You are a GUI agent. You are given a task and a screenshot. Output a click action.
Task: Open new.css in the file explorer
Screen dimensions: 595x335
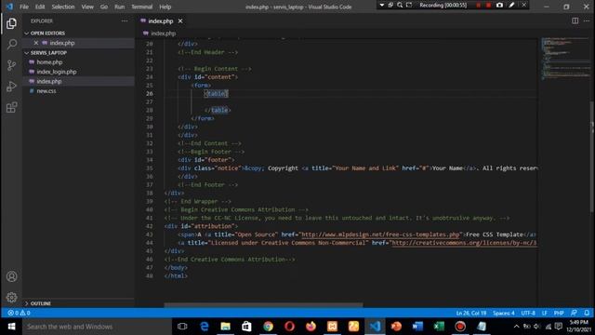pyautogui.click(x=46, y=91)
